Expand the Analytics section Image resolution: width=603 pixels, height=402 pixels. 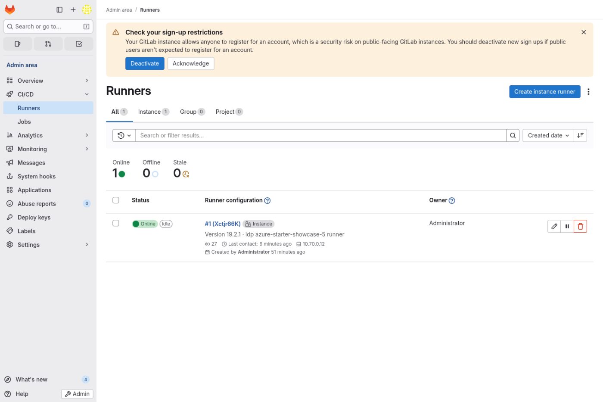coord(48,135)
